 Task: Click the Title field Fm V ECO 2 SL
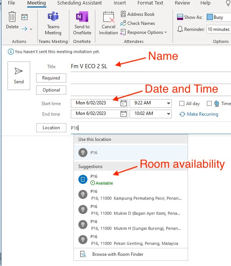coord(151,66)
